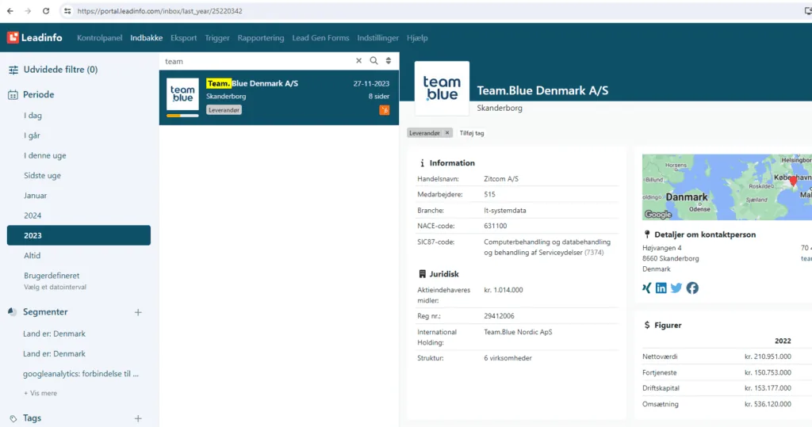The height and width of the screenshot is (427, 812).
Task: Open Indstillinger in the top navigation
Action: [377, 38]
